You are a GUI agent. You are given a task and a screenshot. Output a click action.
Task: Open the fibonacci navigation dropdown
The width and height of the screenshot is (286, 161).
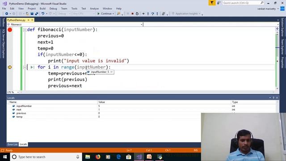click(142, 25)
